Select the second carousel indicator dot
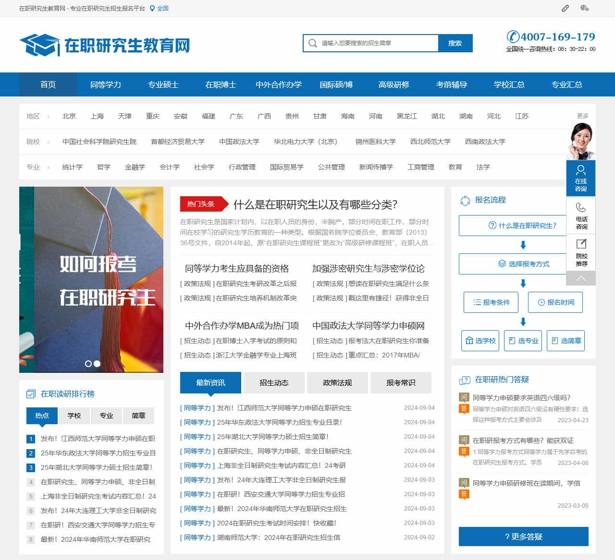The width and height of the screenshot is (615, 560). coord(96,364)
